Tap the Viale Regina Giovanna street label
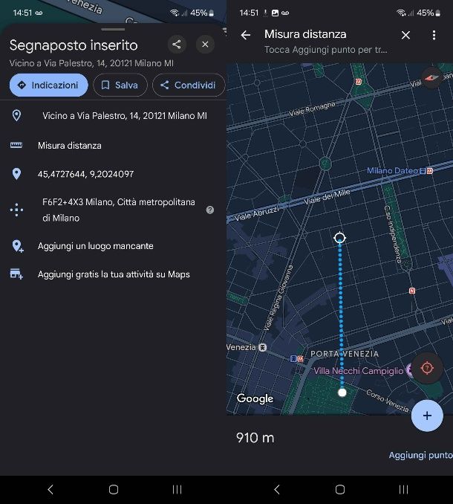 tap(278, 297)
